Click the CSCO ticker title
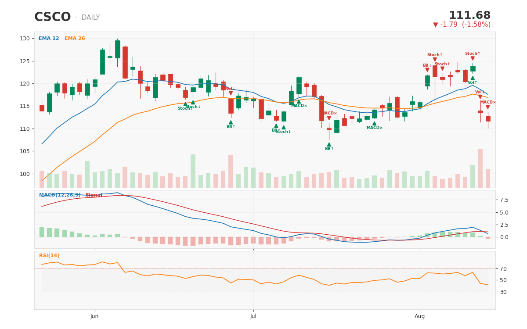The height and width of the screenshot is (329, 527). [x=52, y=18]
